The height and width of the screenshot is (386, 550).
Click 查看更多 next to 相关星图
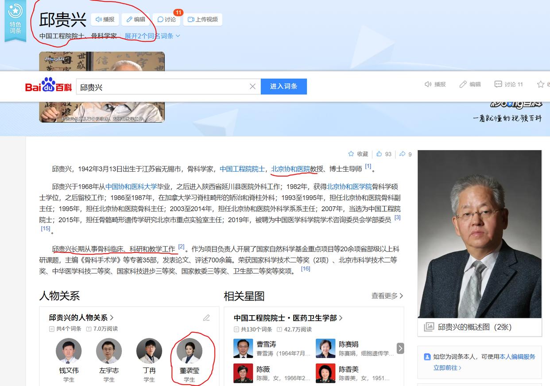pyautogui.click(x=387, y=296)
